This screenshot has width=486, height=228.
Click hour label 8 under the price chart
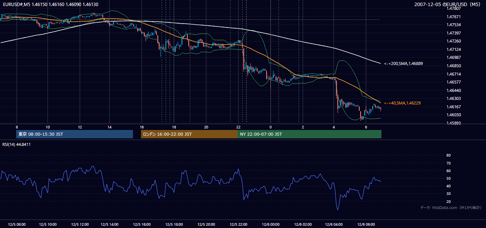tap(17, 127)
